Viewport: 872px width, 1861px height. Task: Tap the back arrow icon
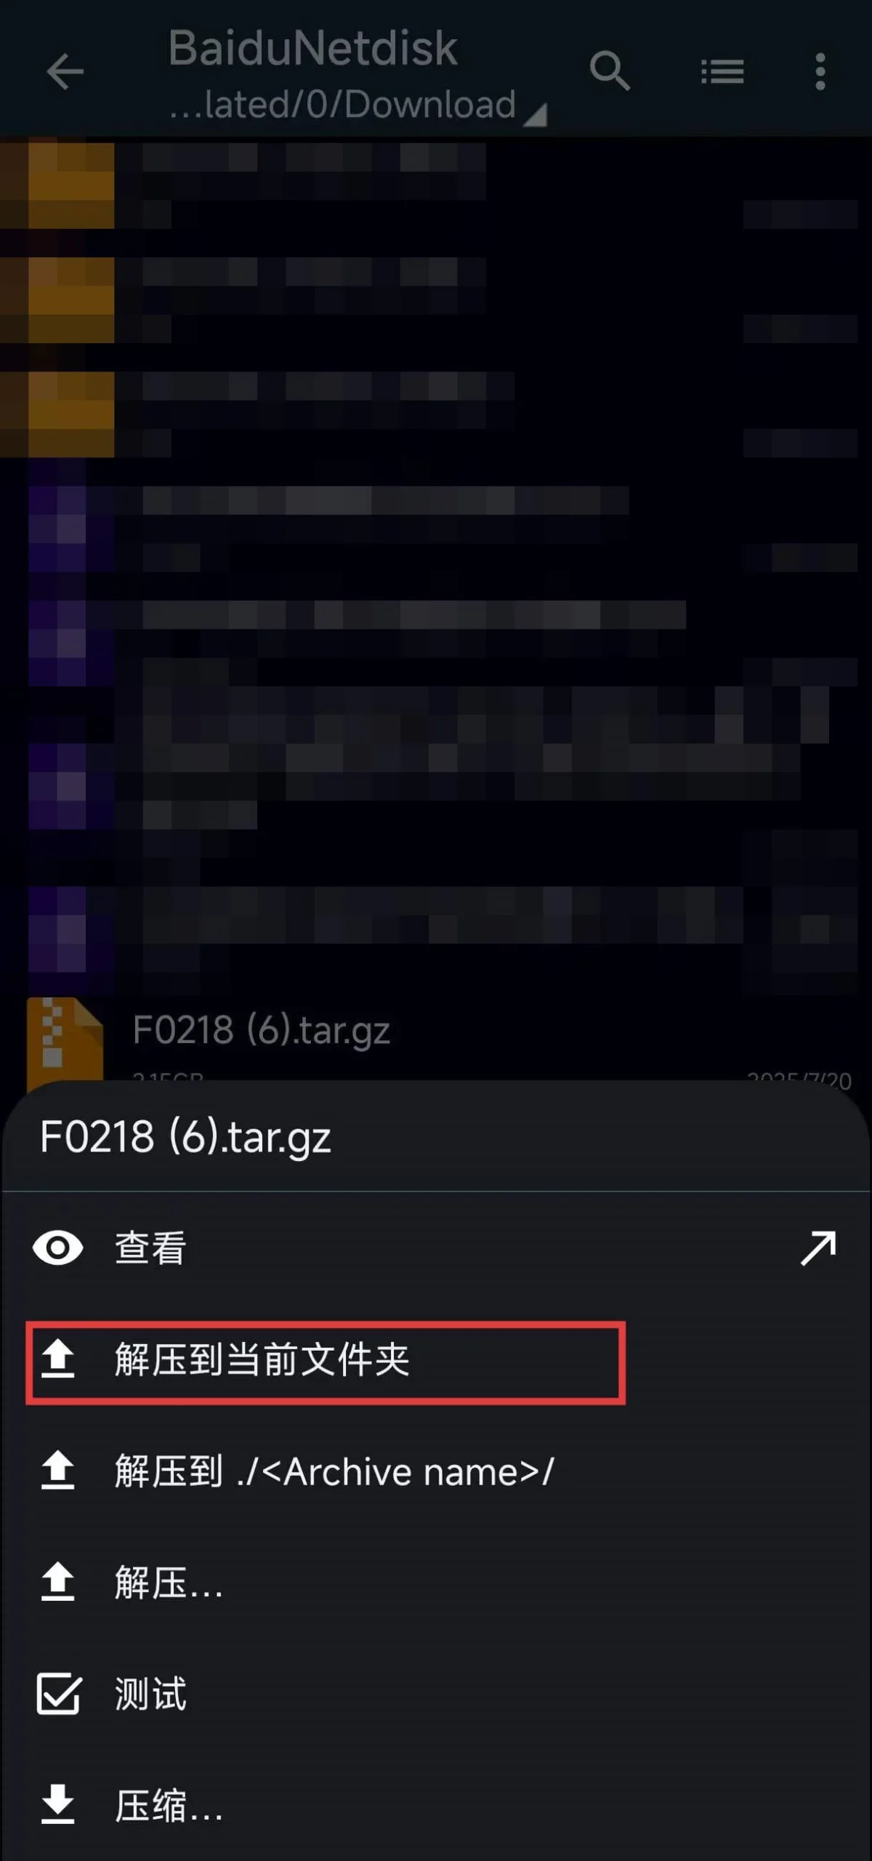pyautogui.click(x=65, y=71)
